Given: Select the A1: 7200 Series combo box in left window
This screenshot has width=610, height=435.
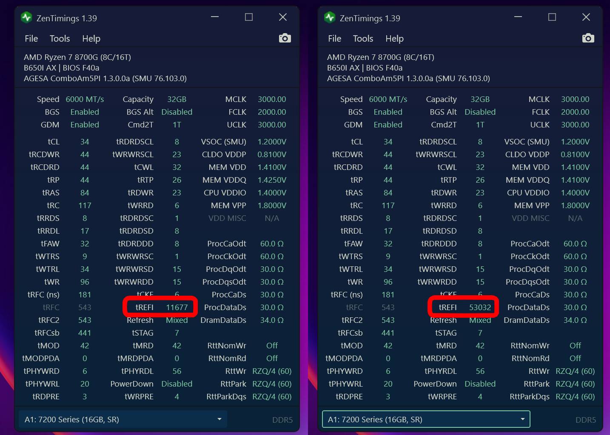Looking at the screenshot, I should tap(123, 419).
